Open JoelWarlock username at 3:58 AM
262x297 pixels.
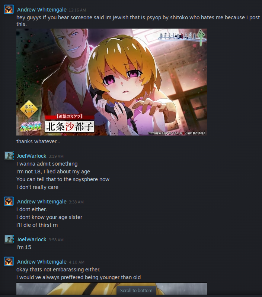(31, 239)
